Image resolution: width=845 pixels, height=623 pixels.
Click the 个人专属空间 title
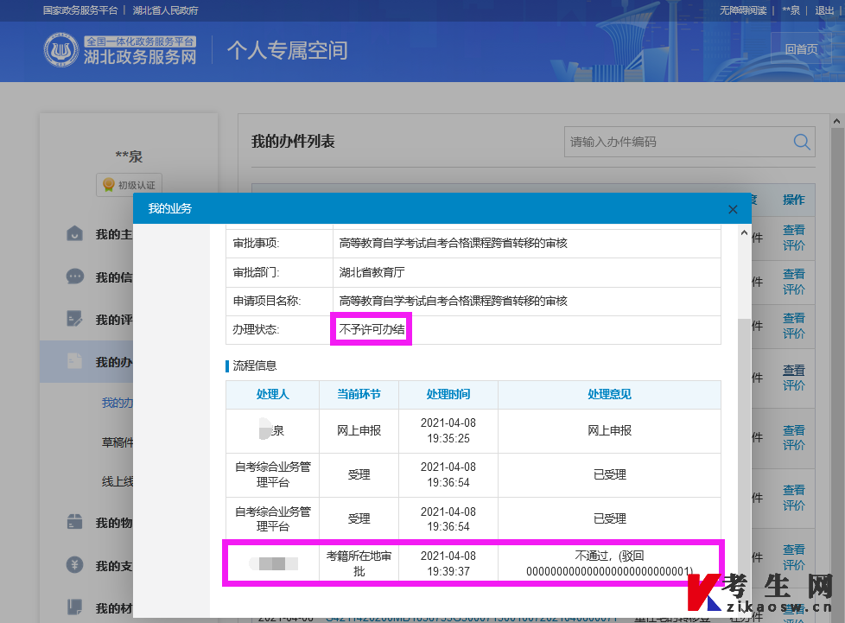tap(287, 50)
